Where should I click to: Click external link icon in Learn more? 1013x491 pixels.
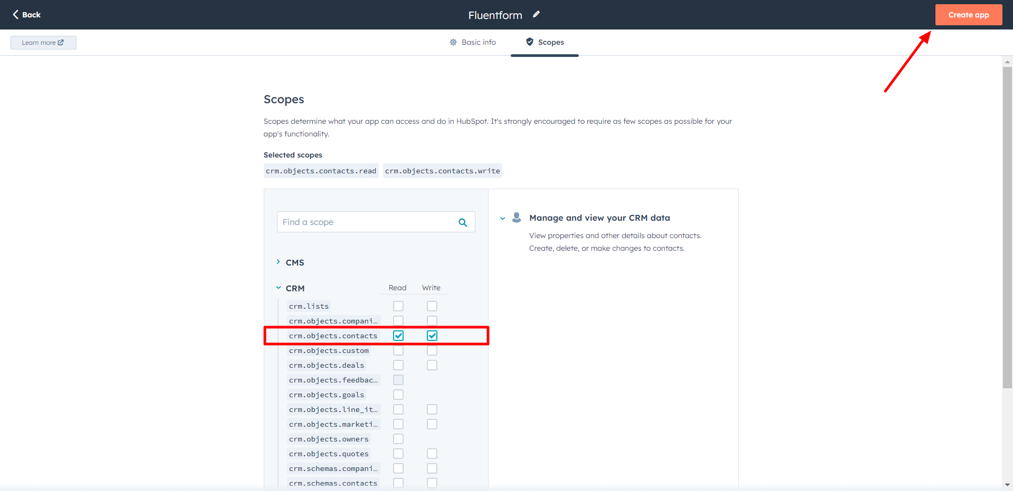(x=61, y=43)
